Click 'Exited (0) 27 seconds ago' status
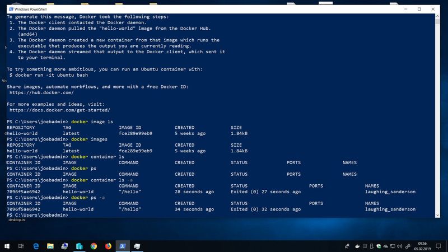The image size is (448, 252). [265, 192]
